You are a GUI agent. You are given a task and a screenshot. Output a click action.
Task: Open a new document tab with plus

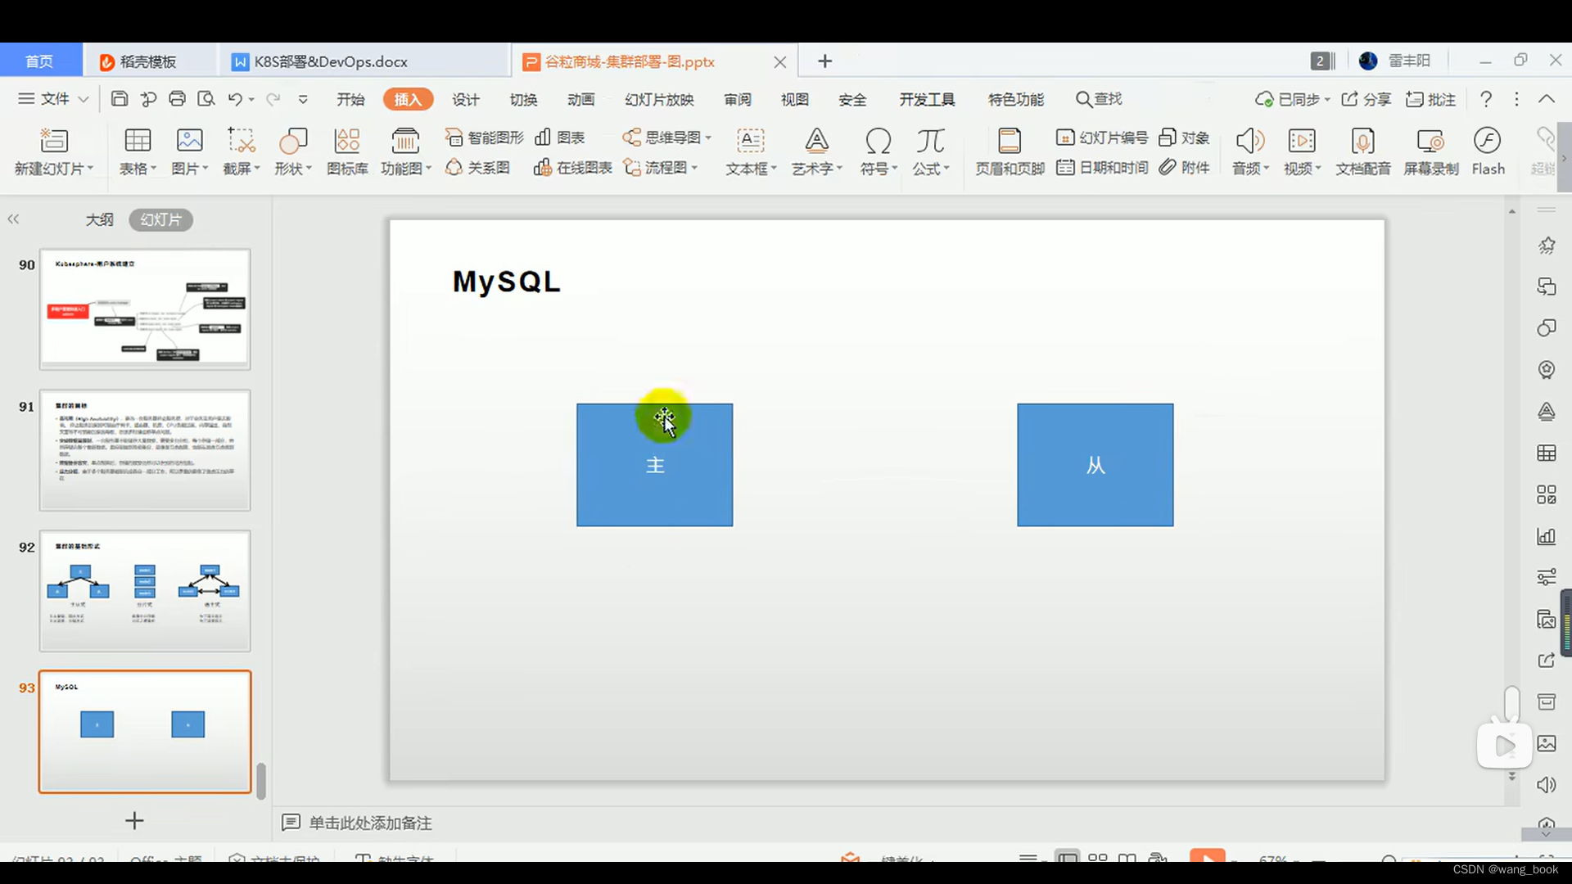pyautogui.click(x=824, y=61)
